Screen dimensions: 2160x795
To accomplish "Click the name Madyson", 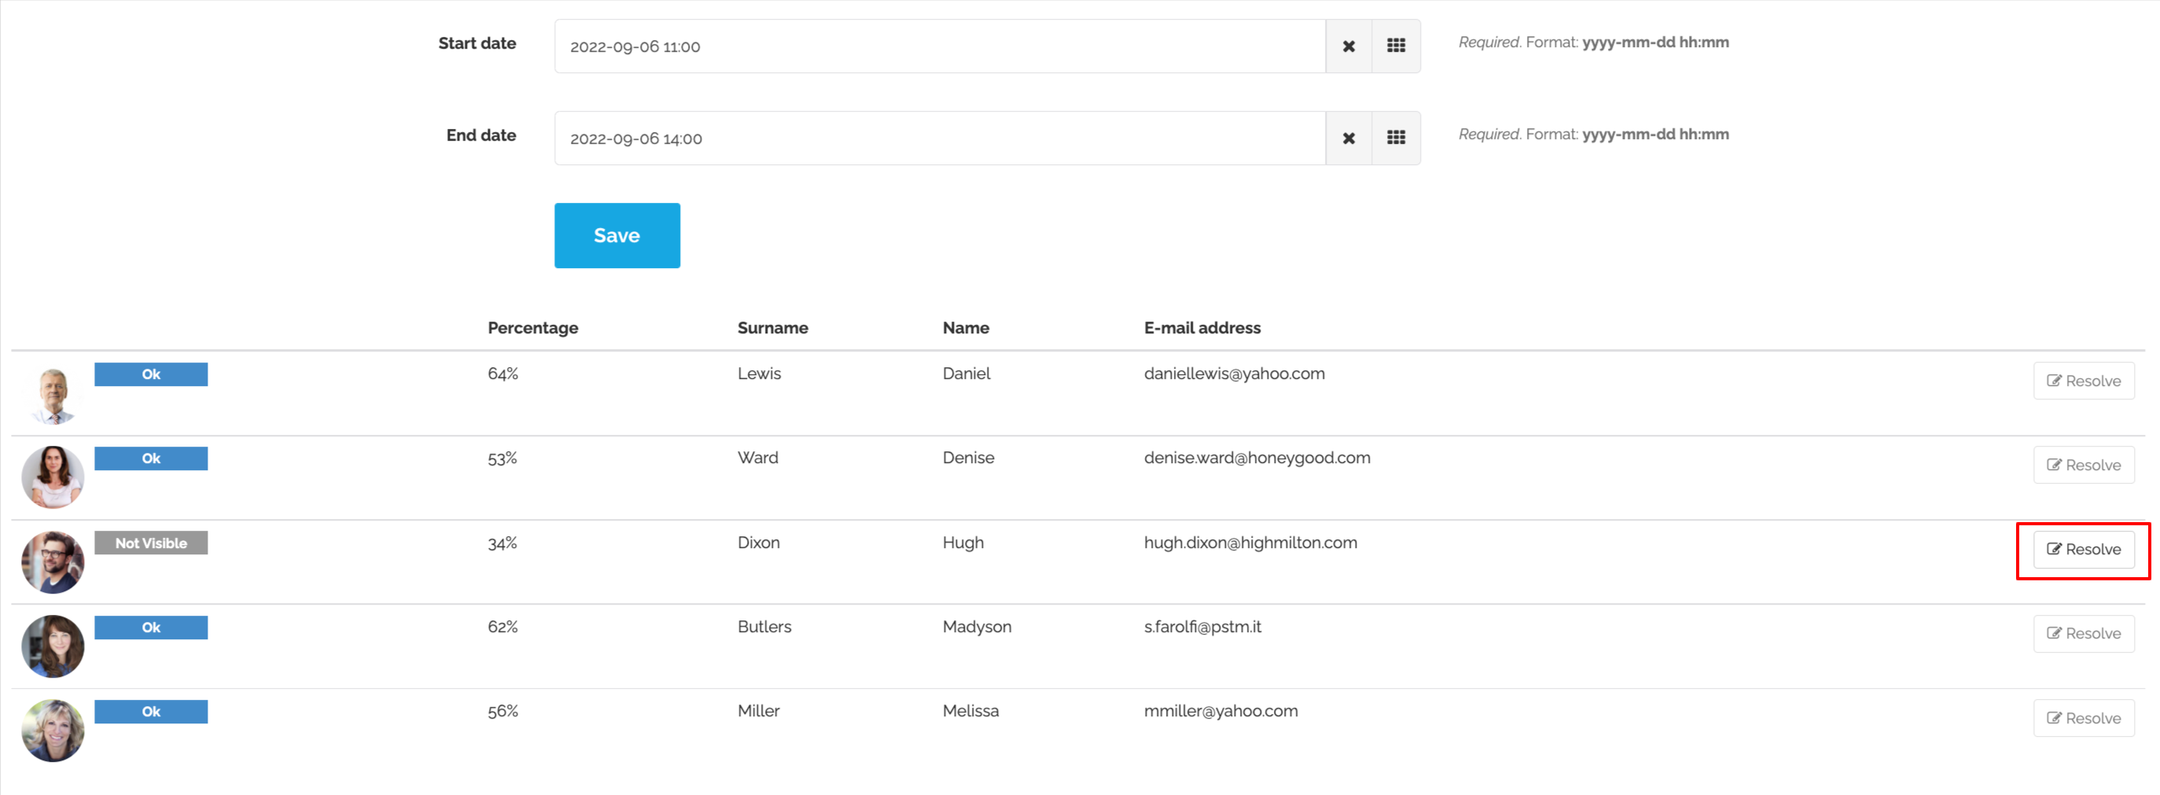I will pos(977,627).
